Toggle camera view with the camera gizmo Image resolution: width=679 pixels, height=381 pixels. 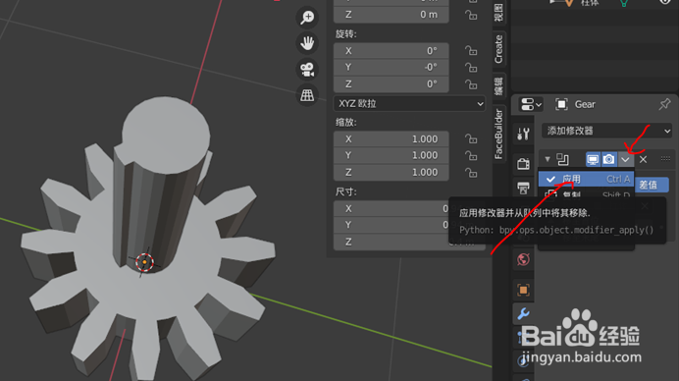point(307,70)
